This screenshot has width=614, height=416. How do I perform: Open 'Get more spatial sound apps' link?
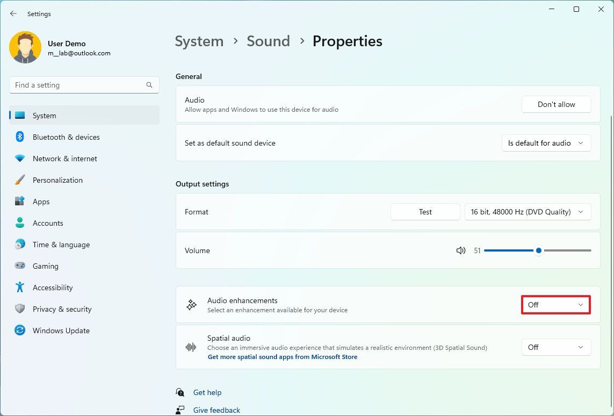(282, 356)
